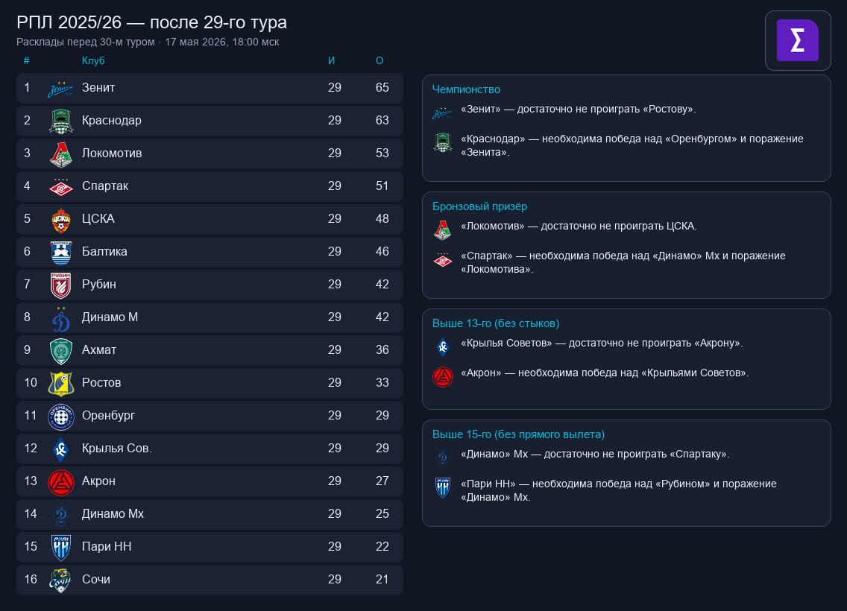Select the 'ЦСКА' club name
Viewport: 847px width, 611px height.
click(x=98, y=219)
